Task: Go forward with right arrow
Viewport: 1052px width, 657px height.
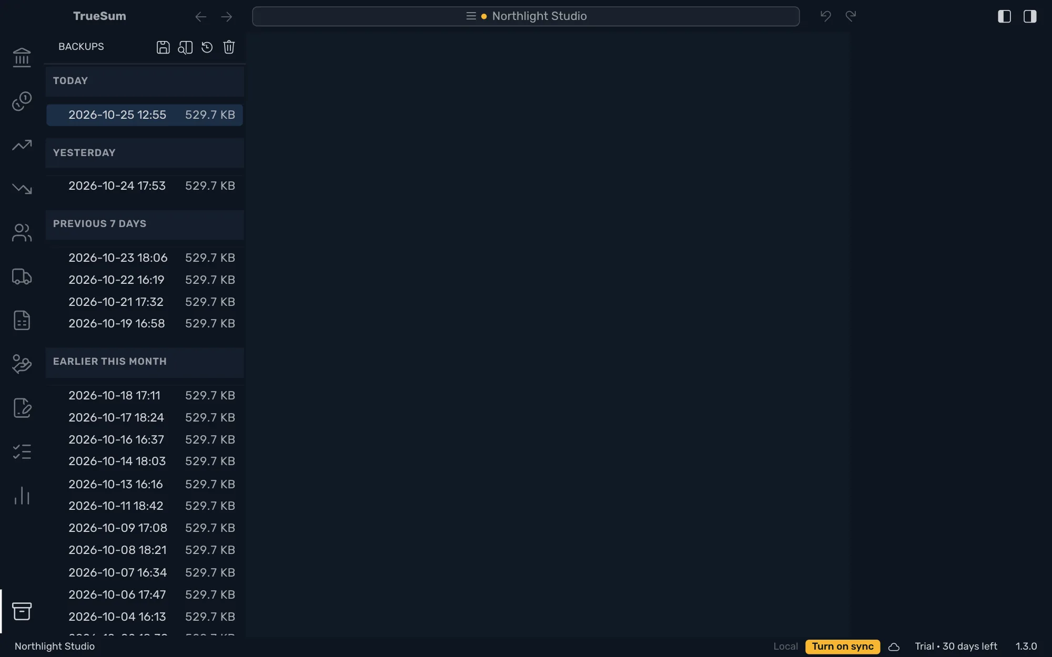Action: tap(227, 17)
